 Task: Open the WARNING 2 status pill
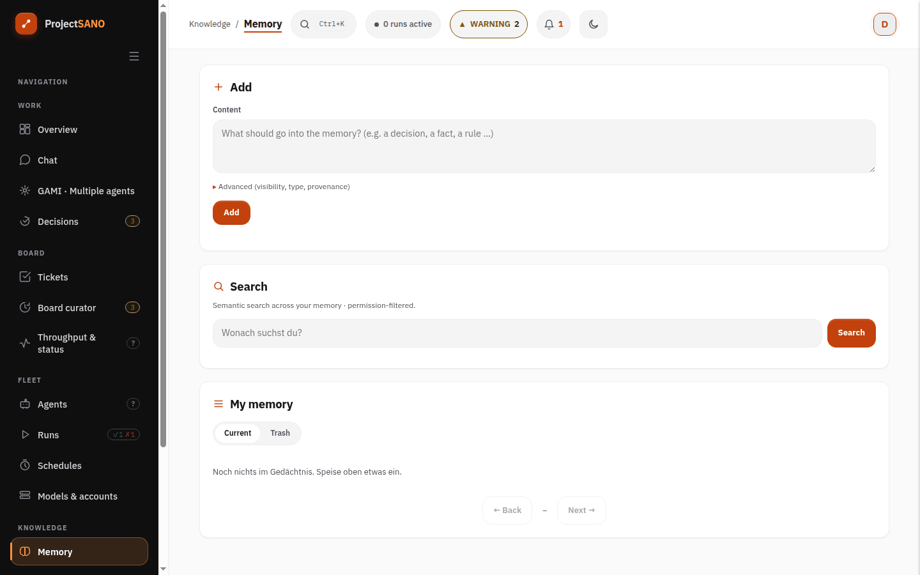pyautogui.click(x=489, y=24)
